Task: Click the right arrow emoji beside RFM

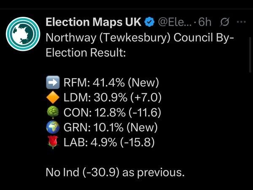Action: [52, 83]
